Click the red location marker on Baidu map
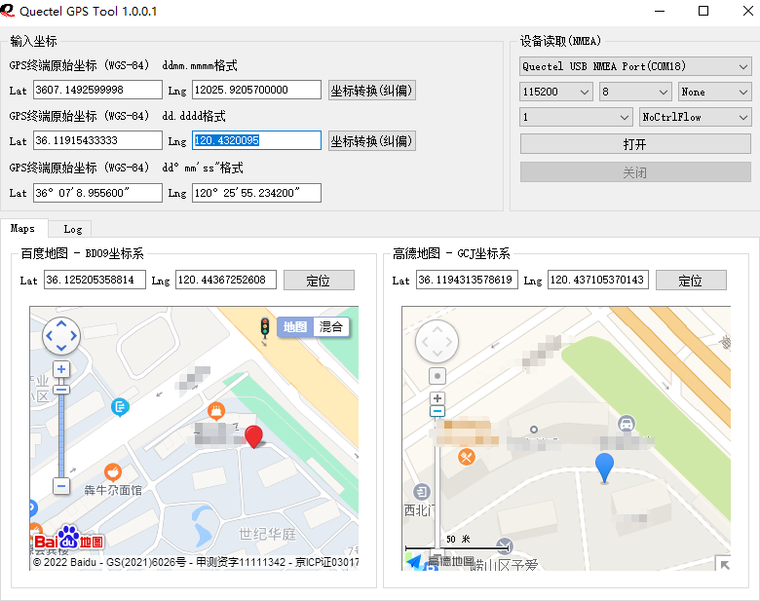This screenshot has height=601, width=760. (253, 436)
